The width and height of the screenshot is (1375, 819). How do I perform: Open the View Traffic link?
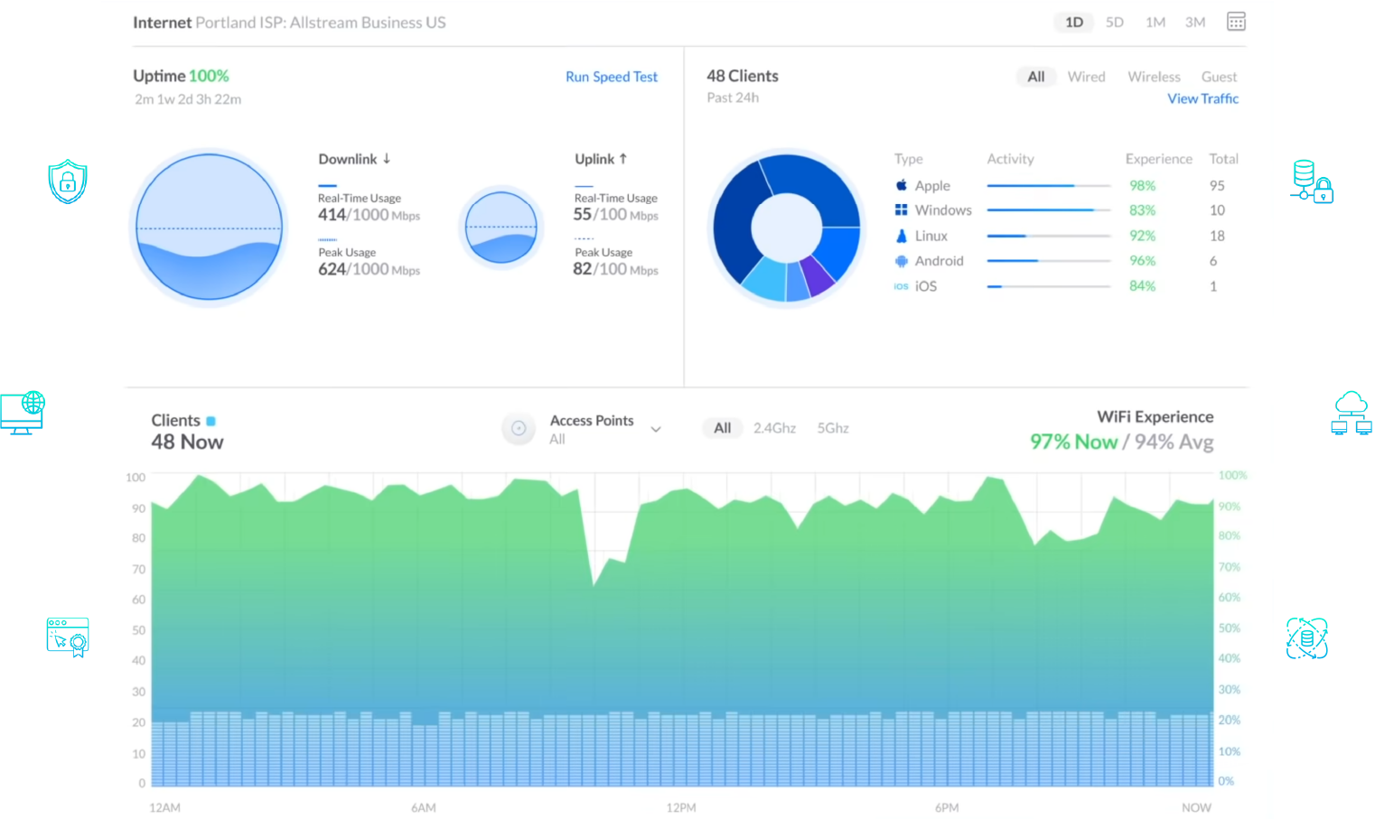tap(1202, 98)
